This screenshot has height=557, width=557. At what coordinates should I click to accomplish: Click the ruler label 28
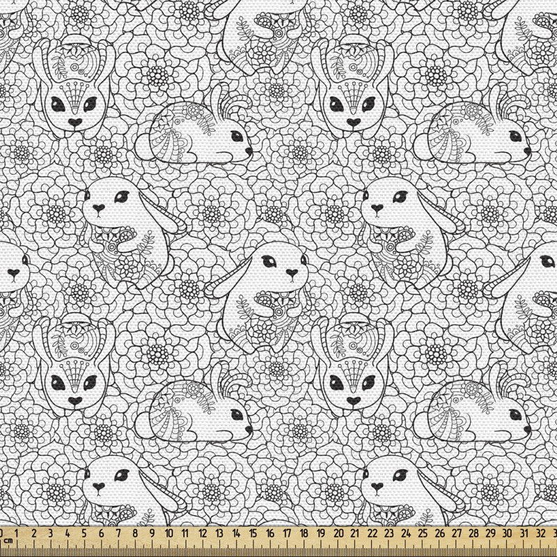pyautogui.click(x=474, y=533)
